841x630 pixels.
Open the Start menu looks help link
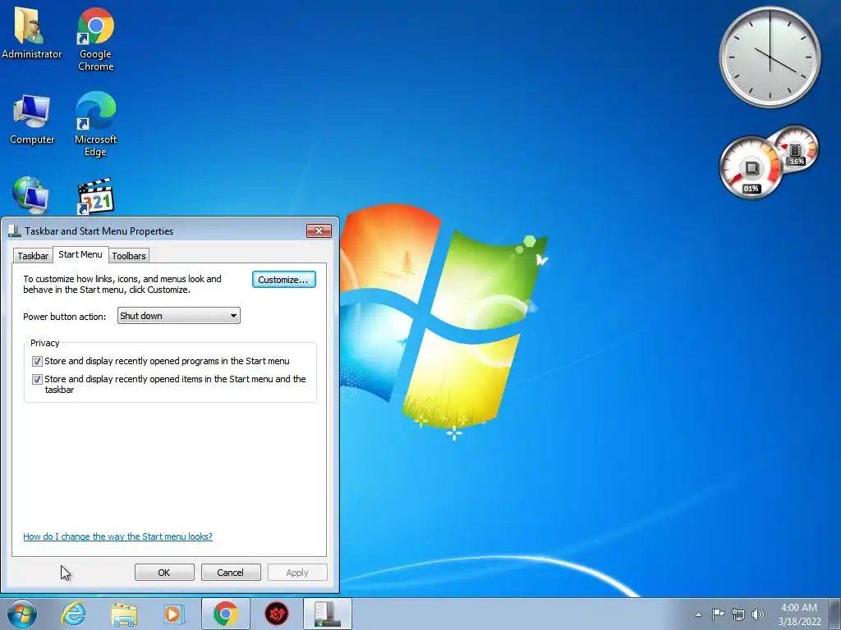[117, 536]
